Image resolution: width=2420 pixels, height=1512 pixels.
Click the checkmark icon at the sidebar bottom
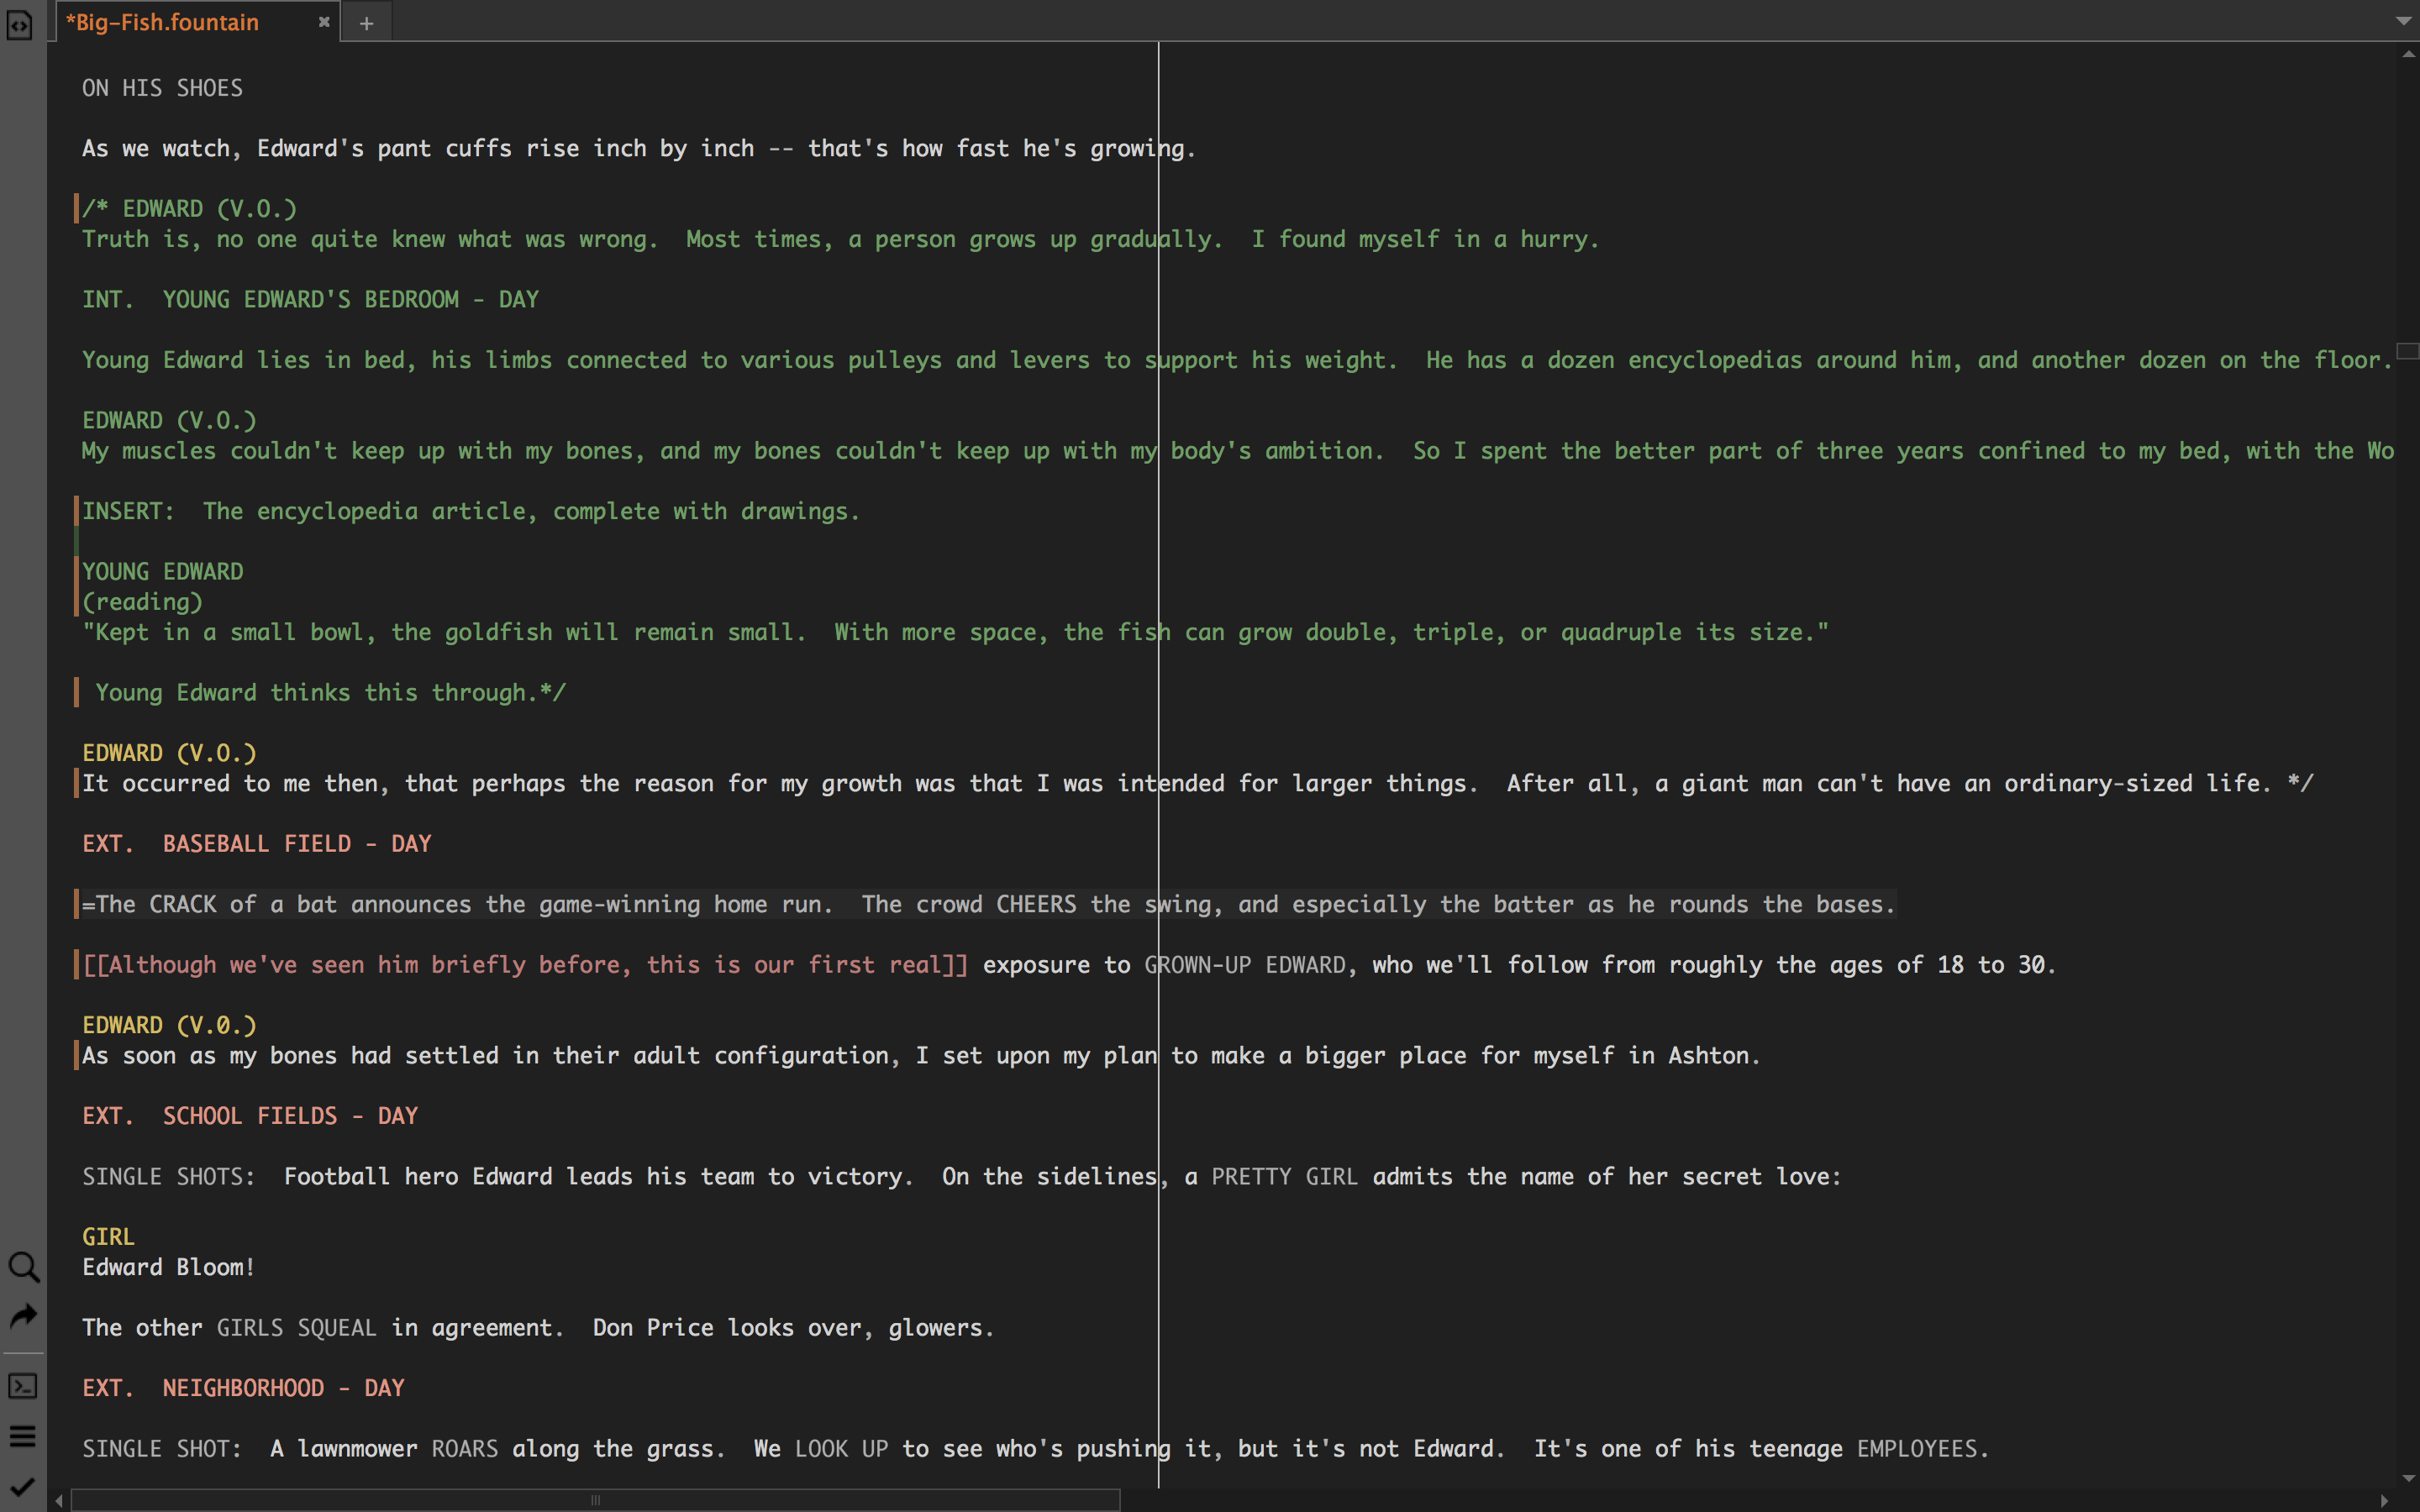[22, 1487]
